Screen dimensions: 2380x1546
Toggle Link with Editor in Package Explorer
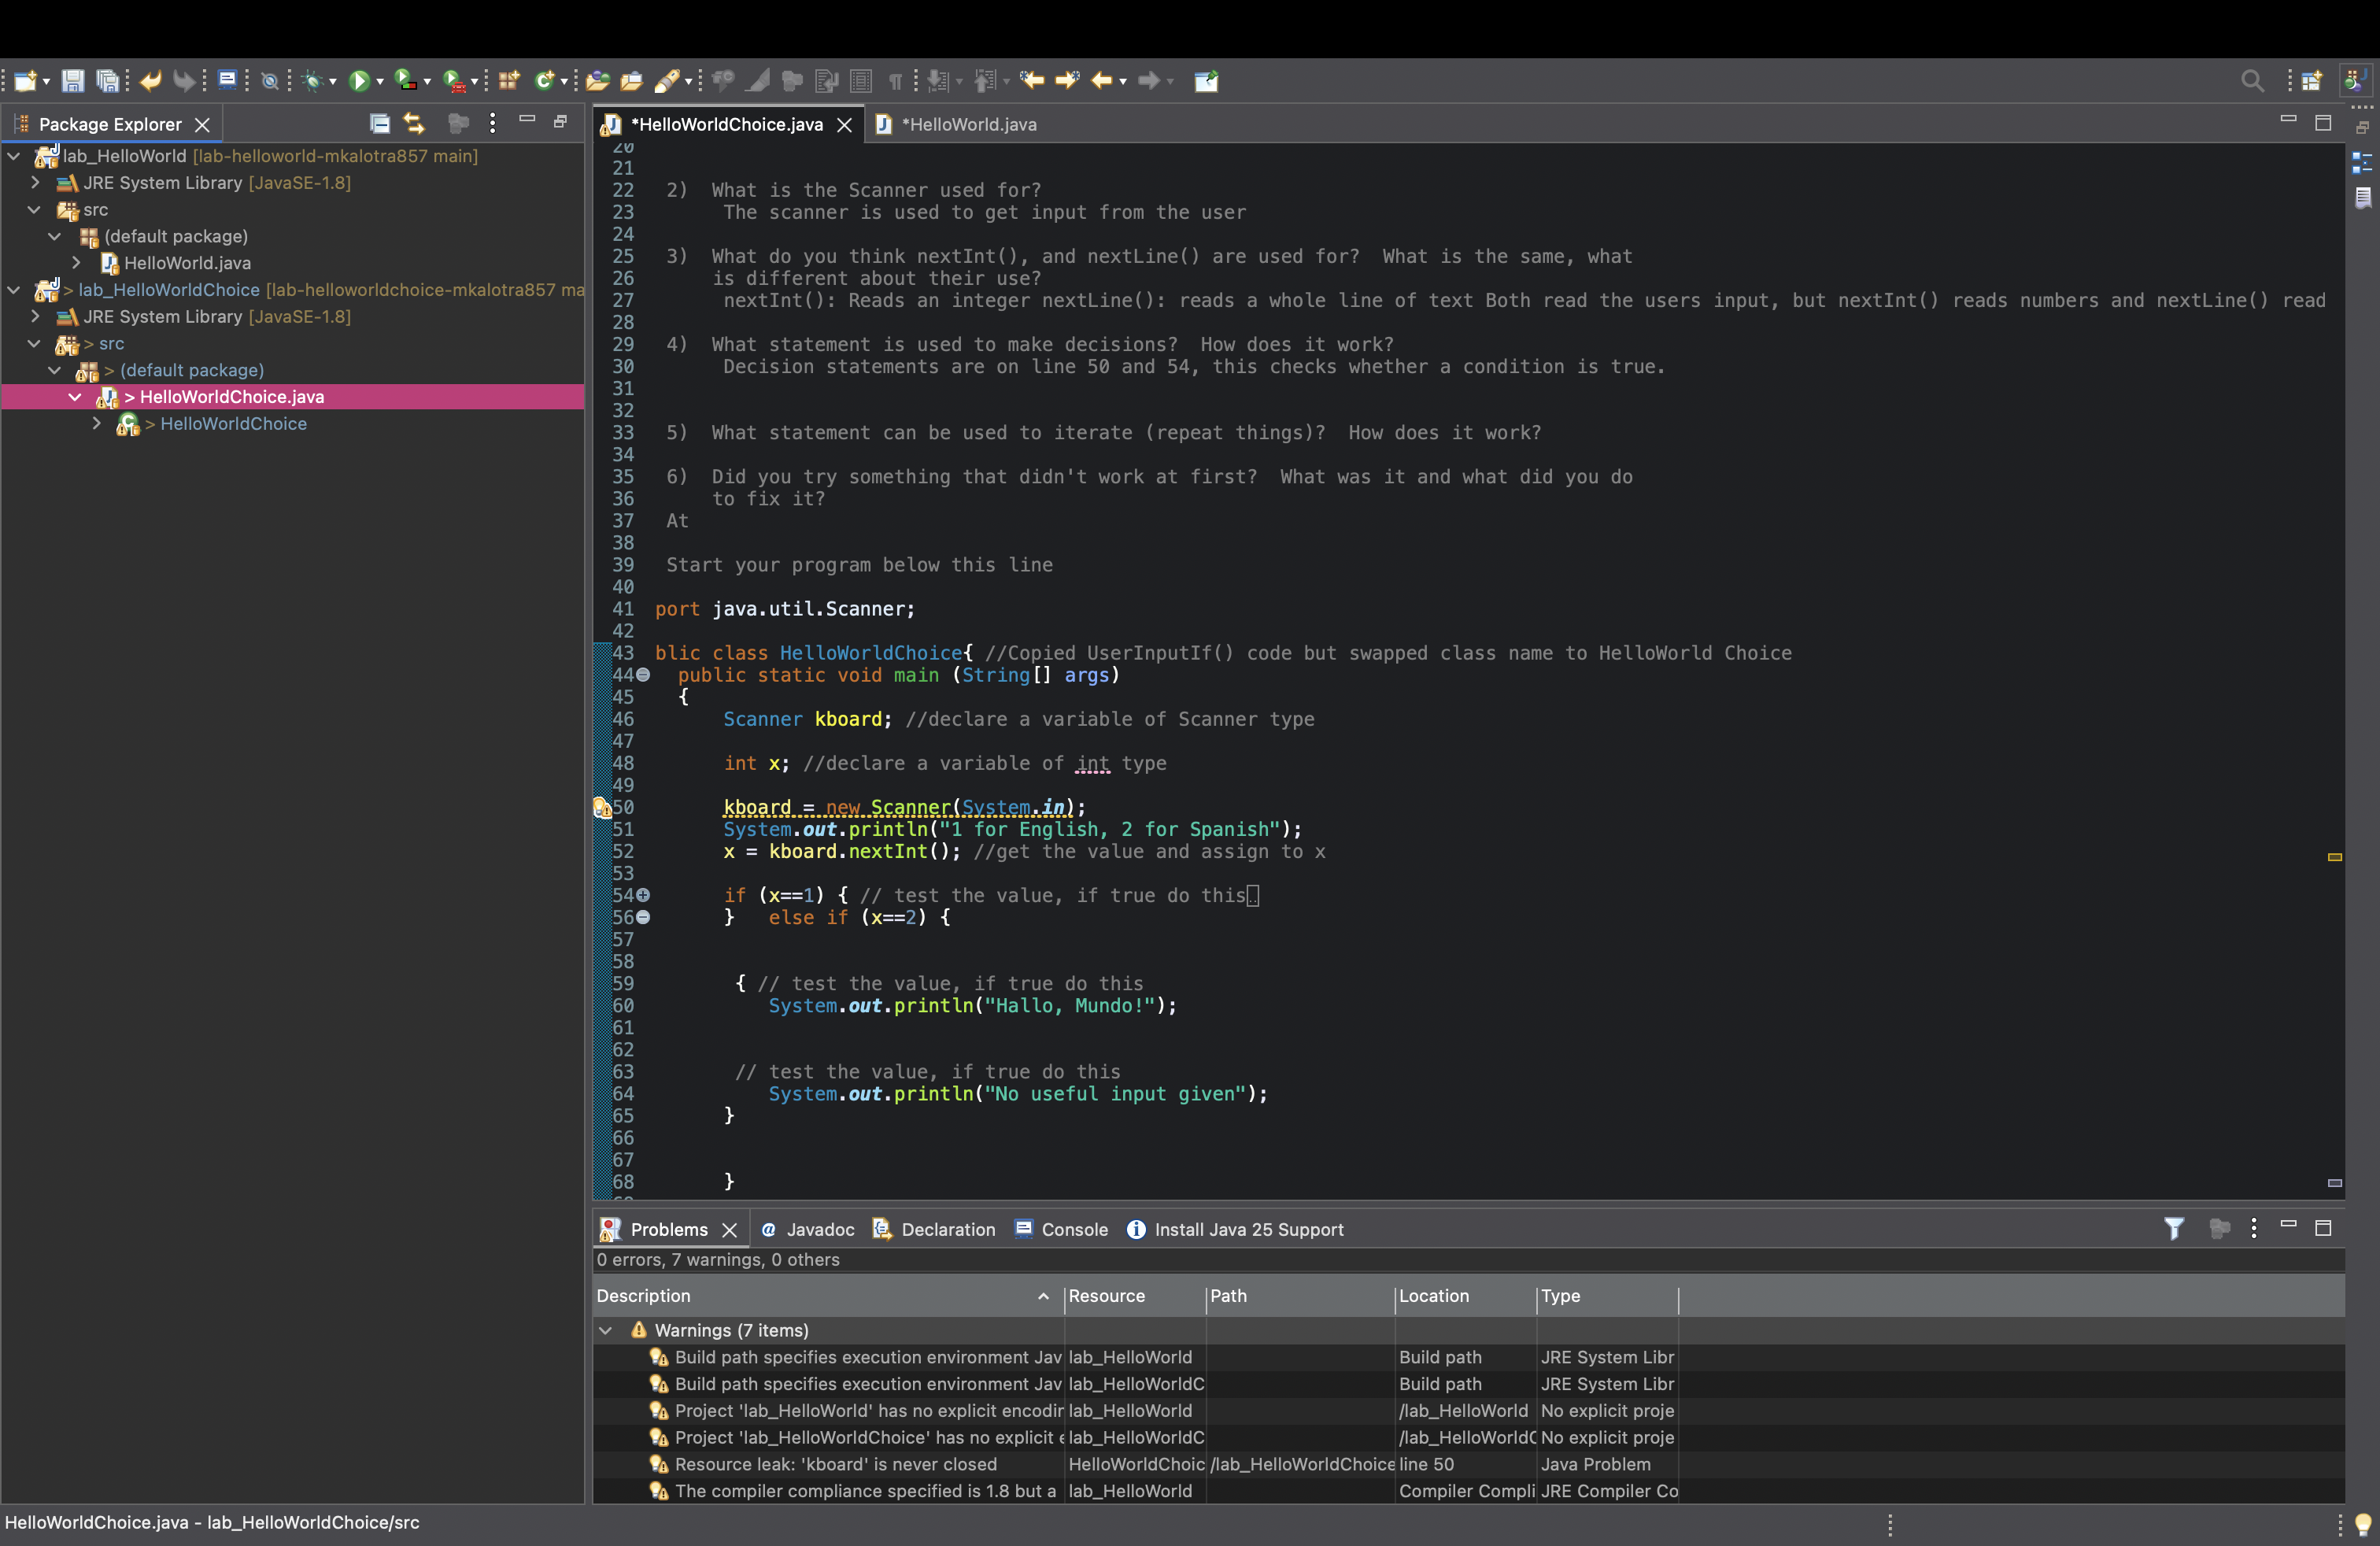coord(414,124)
